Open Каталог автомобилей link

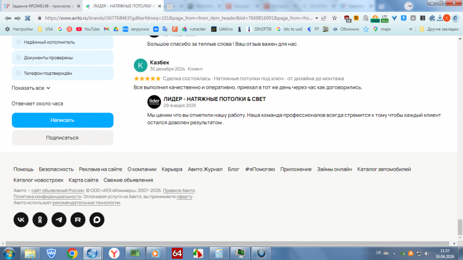384,170
